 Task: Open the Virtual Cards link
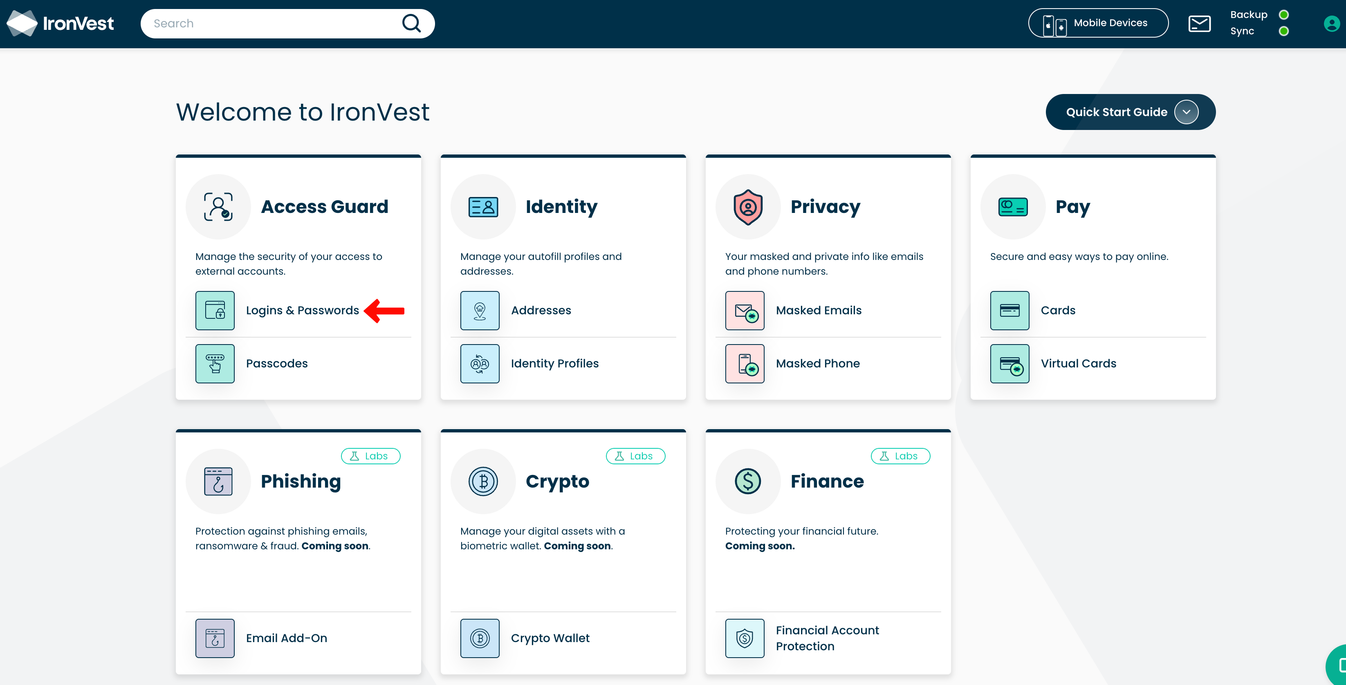point(1079,364)
